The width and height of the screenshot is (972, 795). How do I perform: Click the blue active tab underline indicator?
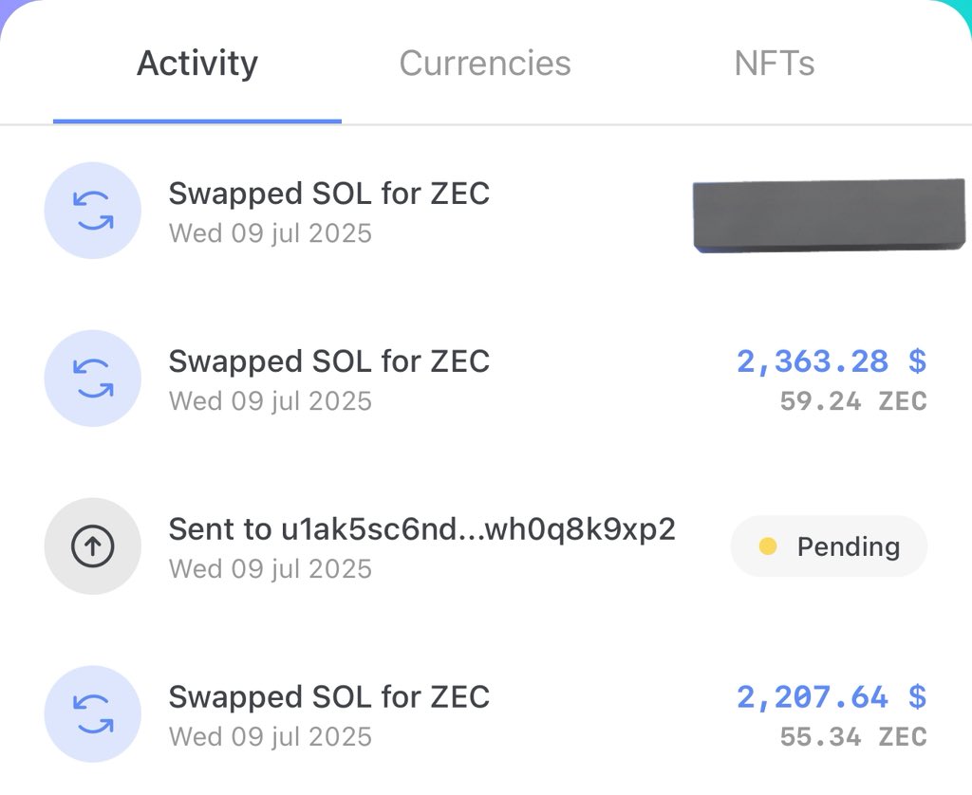197,121
